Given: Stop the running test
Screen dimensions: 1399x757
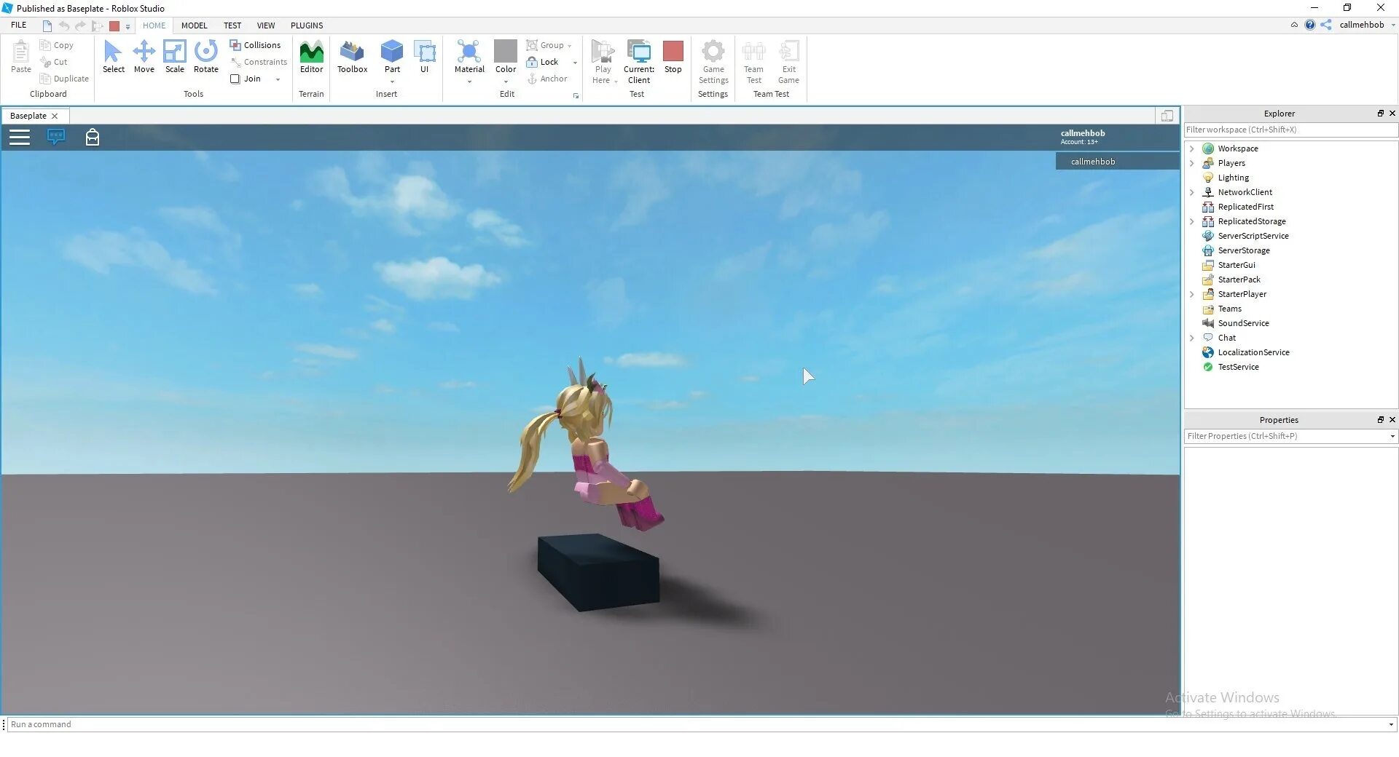Looking at the screenshot, I should coord(673,56).
